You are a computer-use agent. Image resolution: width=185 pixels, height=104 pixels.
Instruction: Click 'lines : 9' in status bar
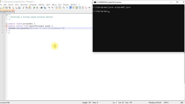pos(95,103)
